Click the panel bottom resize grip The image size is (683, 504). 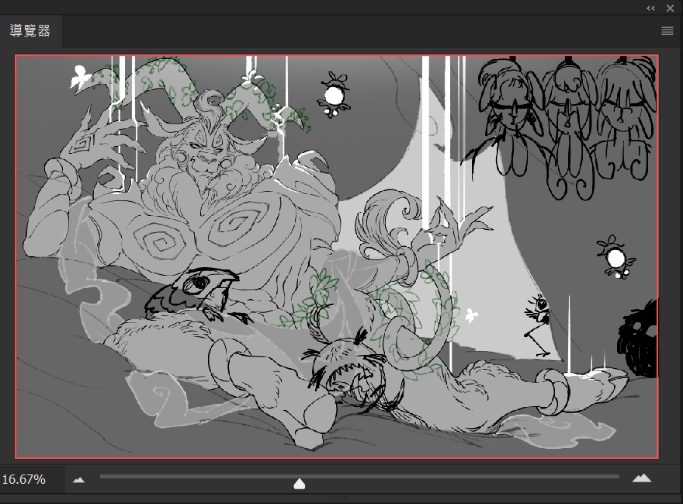coord(338,498)
